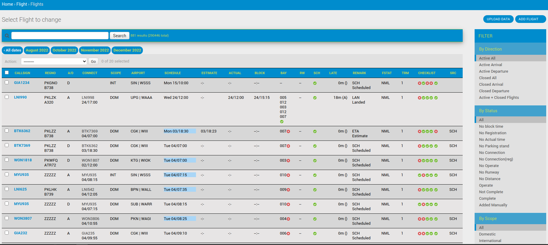Select the Closed Departure direction filter
This screenshot has width=548, height=245.
tap(494, 91)
